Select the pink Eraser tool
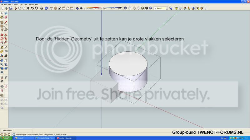250x140 pixels. (x=6, y=17)
